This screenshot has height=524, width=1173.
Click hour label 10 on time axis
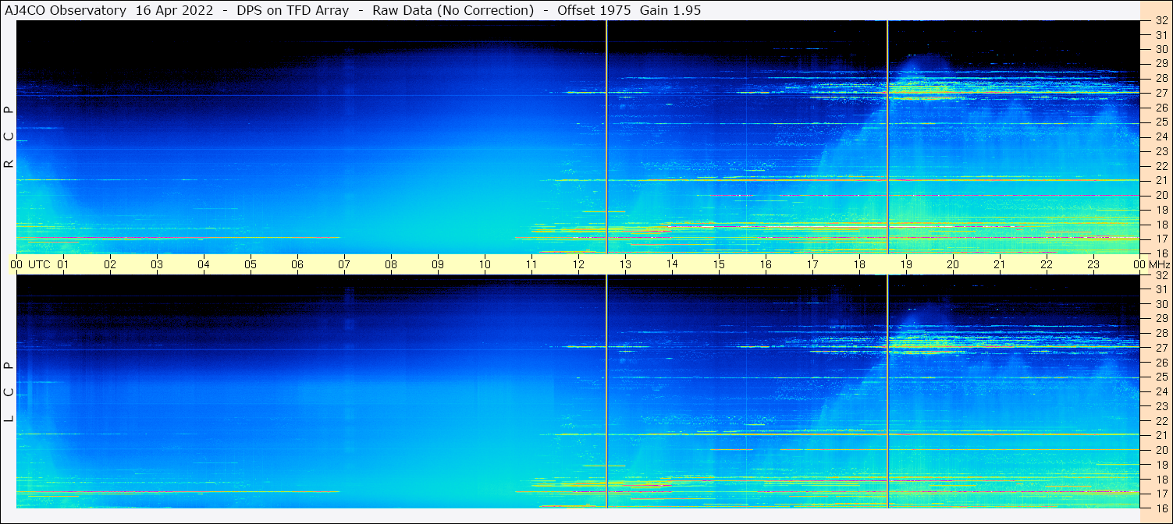point(485,264)
